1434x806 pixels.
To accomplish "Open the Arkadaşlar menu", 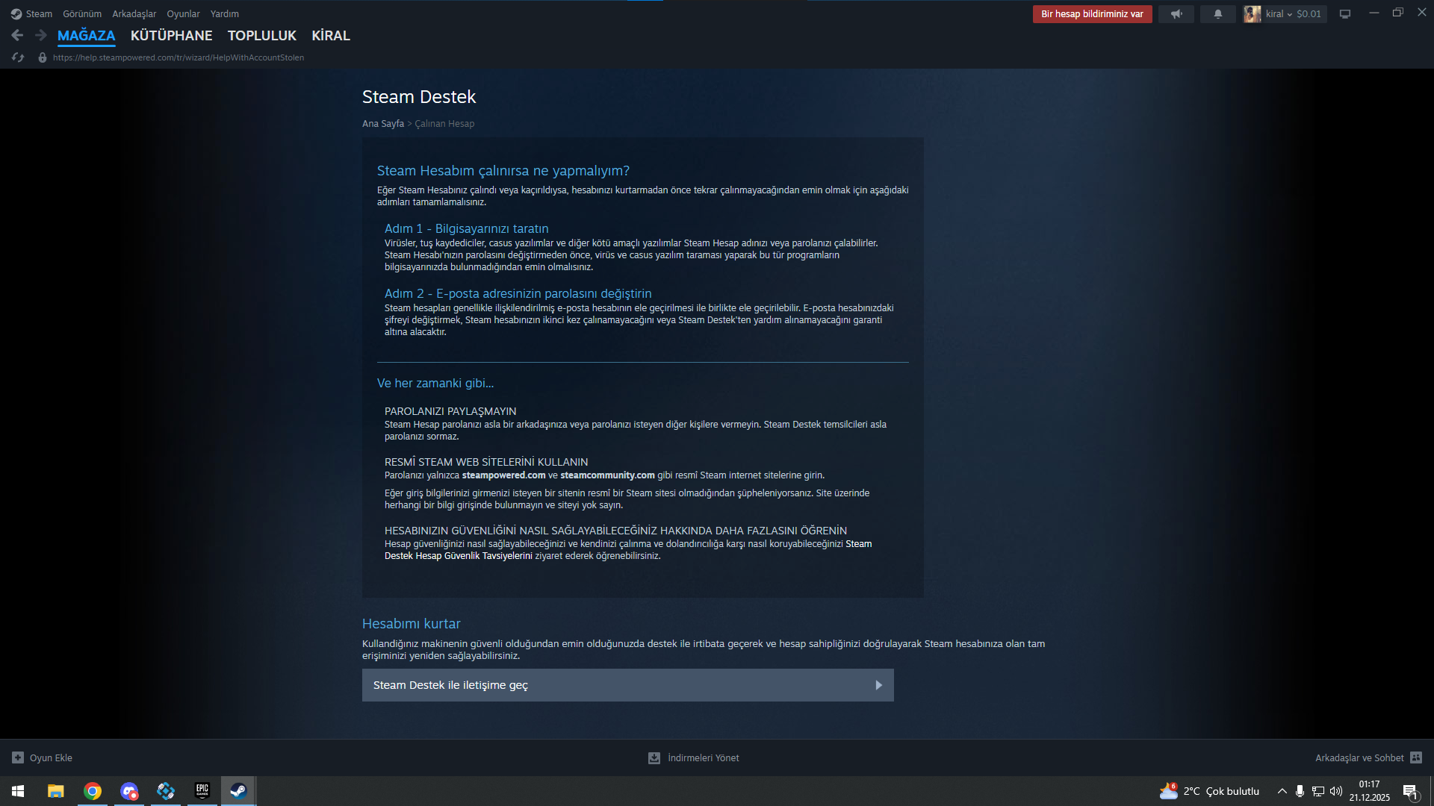I will 134,13.
